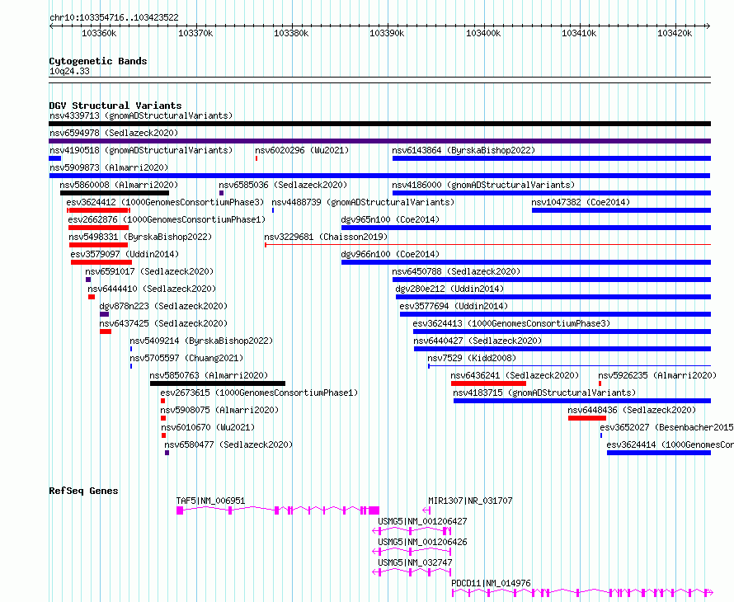Click blue bar under nsv4186000
Image resolution: width=734 pixels, height=602 pixels.
click(x=552, y=193)
